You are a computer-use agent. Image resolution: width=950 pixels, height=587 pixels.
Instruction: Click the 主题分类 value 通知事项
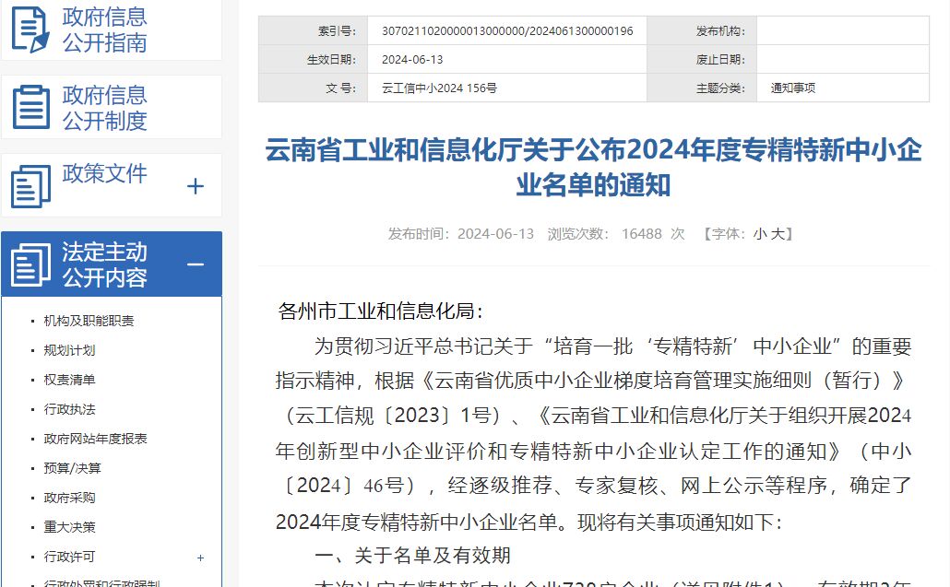point(793,88)
